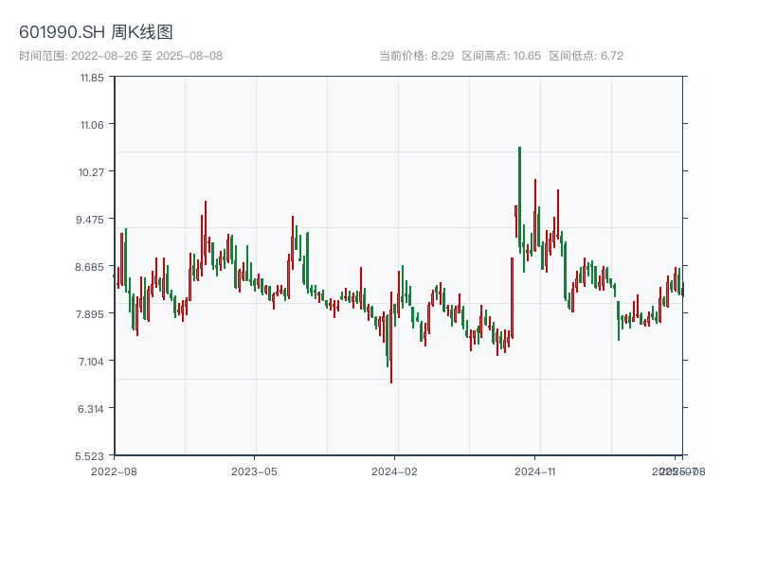Screen dimensions: 758x568
Task: Click the 601990.SH 周K线图 chart title
Action: pos(96,32)
